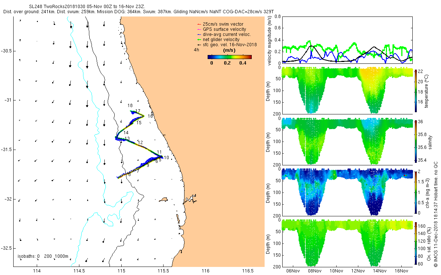
Task: Click the '08Nov' date tick label
Action: tap(315, 271)
